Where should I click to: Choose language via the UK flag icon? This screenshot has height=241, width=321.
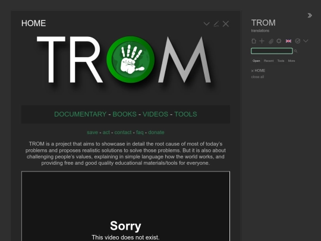(288, 41)
